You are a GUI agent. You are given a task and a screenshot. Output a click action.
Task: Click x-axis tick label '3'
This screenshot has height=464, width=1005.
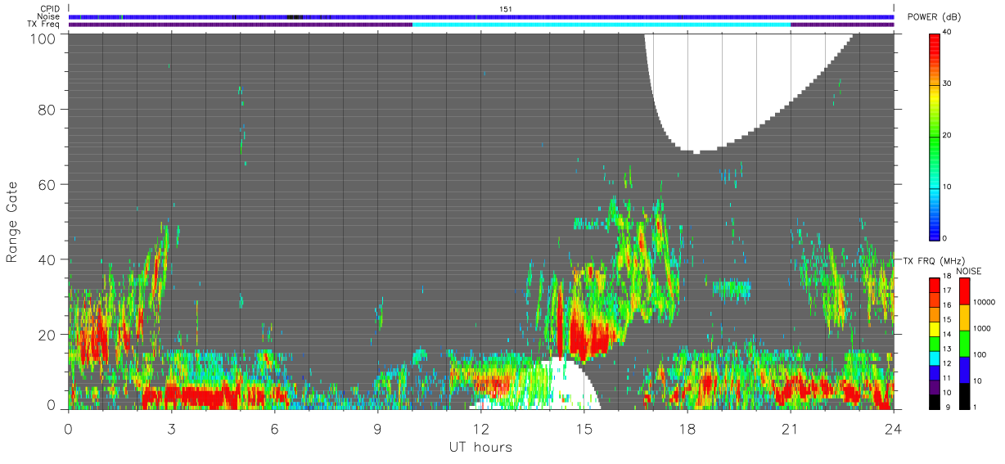(171, 428)
